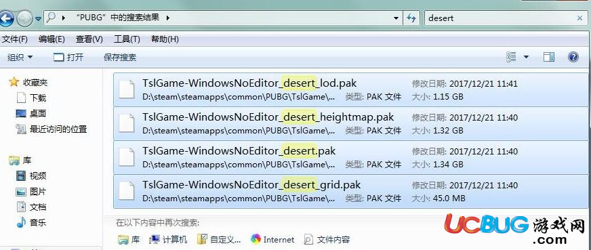Image resolution: width=591 pixels, height=250 pixels.
Task: Select the "PUBG"中的搜索结果 breadcrumb
Action: 117,18
